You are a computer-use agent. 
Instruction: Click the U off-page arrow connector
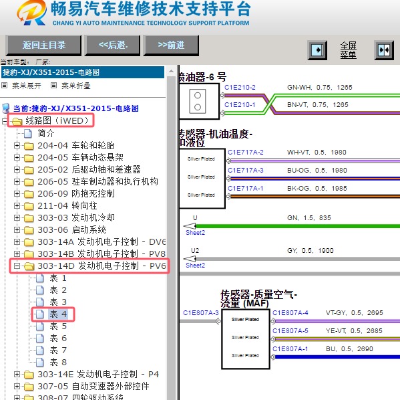tap(190, 226)
